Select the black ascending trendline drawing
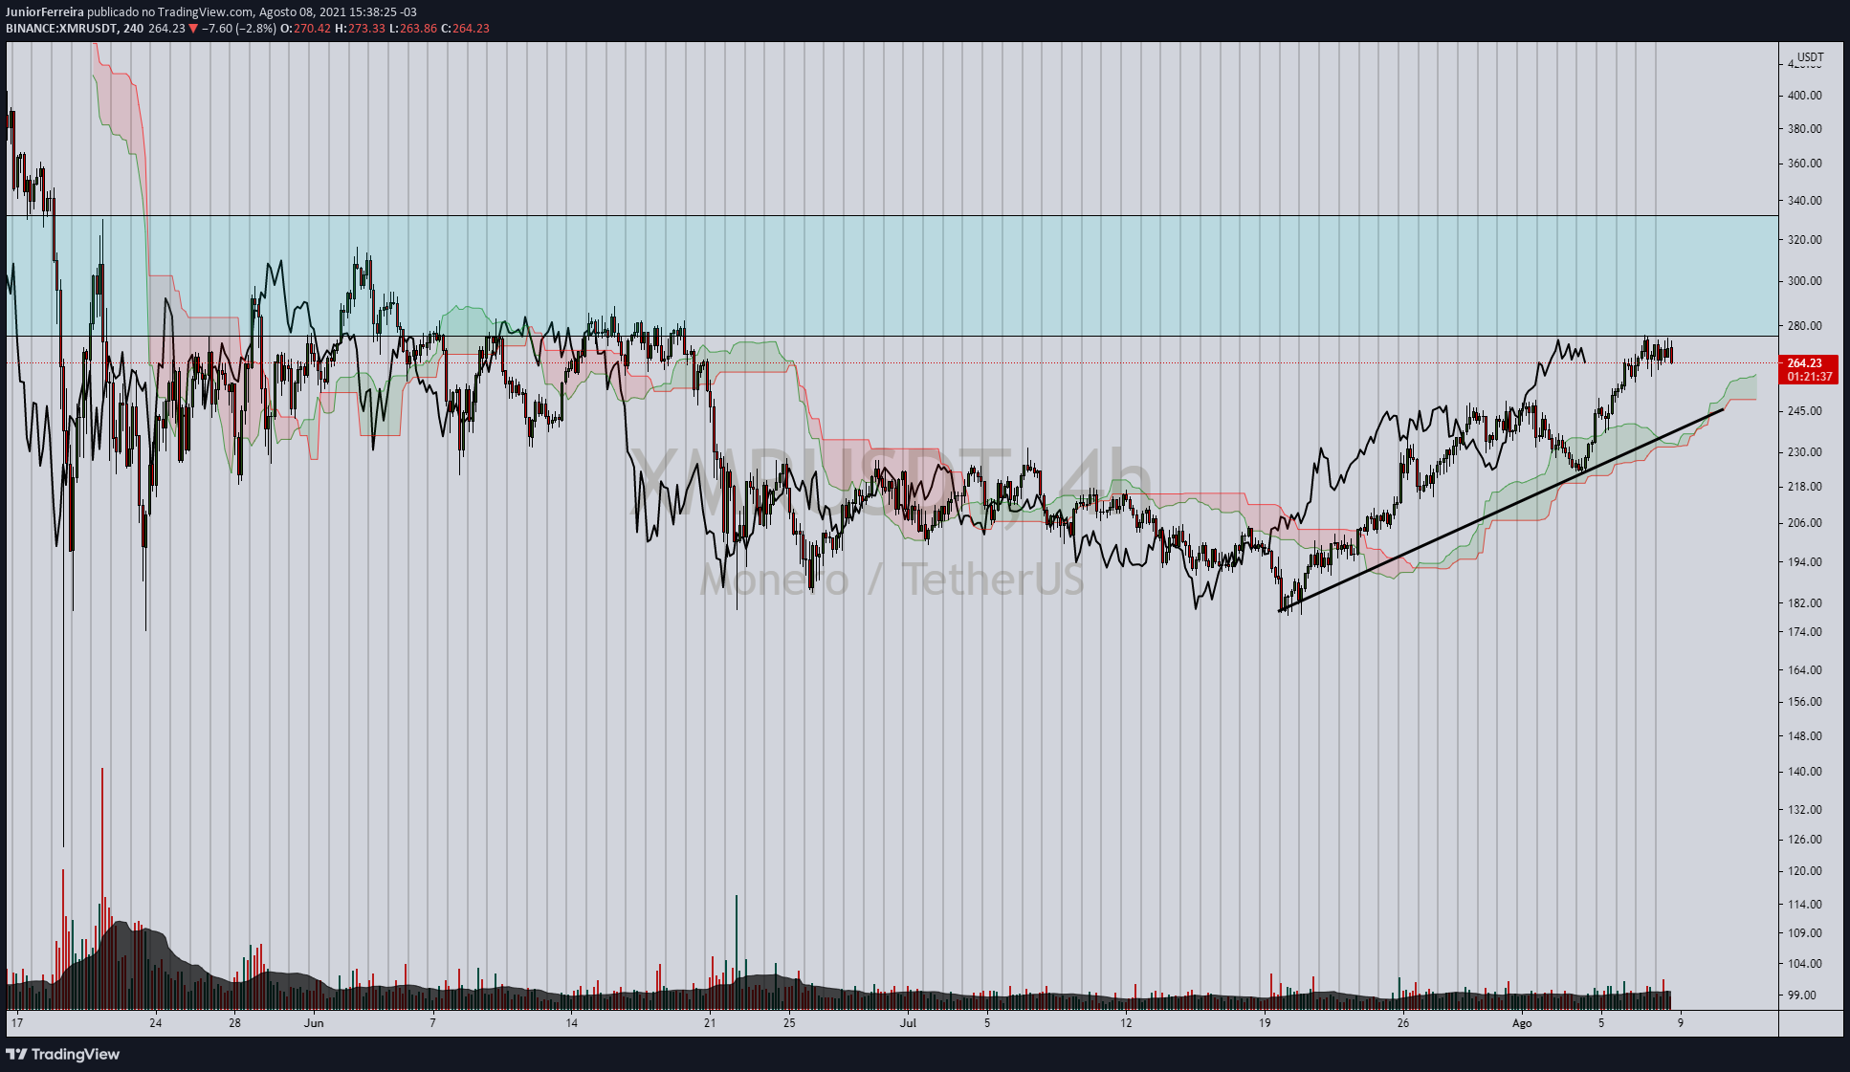 click(x=1502, y=510)
